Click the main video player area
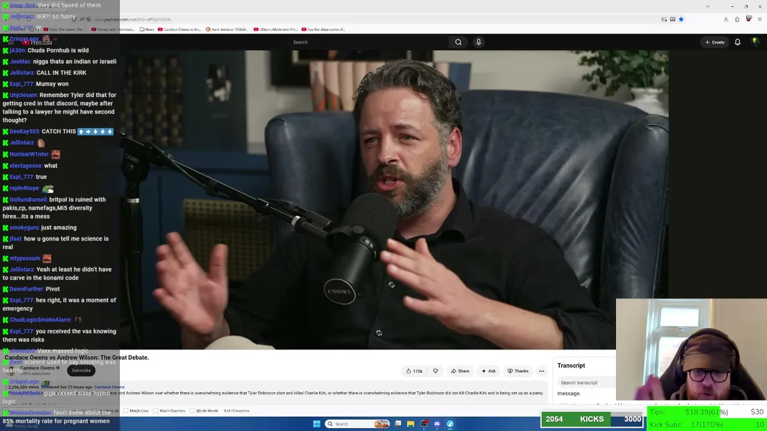The width and height of the screenshot is (767, 431). [394, 200]
